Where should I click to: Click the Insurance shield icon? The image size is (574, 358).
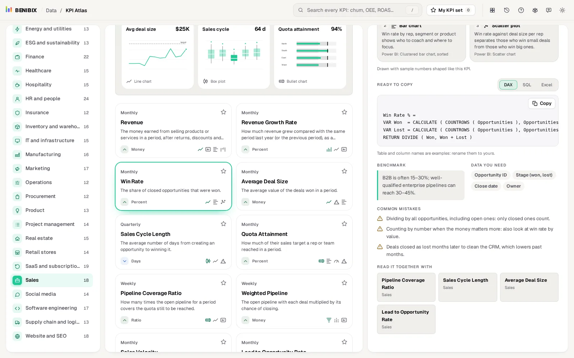coord(17,112)
